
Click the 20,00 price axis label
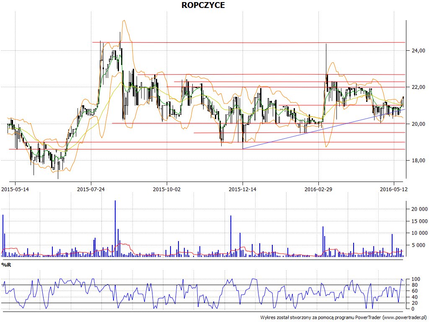[419, 124]
